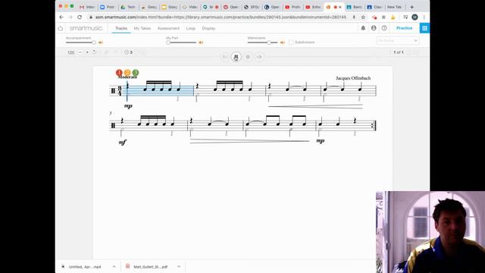Switch to the Display tab
The image size is (485, 273).
point(208,28)
